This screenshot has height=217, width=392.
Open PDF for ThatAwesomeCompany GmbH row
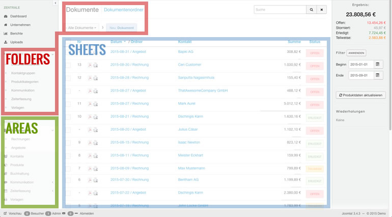90,91
